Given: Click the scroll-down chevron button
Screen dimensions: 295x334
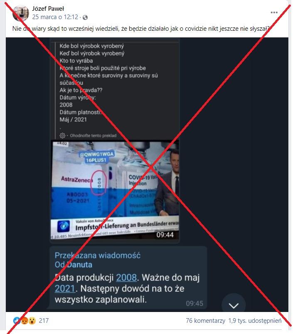Looking at the screenshot, I should pos(234,305).
